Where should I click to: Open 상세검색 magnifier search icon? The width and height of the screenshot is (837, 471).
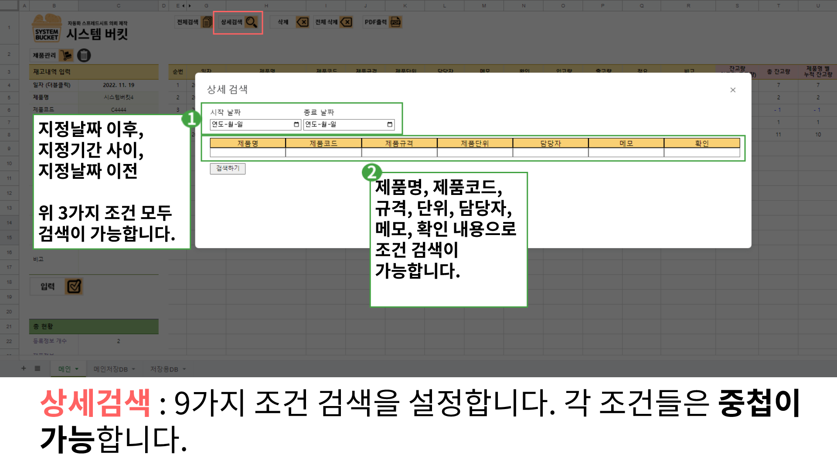[252, 22]
